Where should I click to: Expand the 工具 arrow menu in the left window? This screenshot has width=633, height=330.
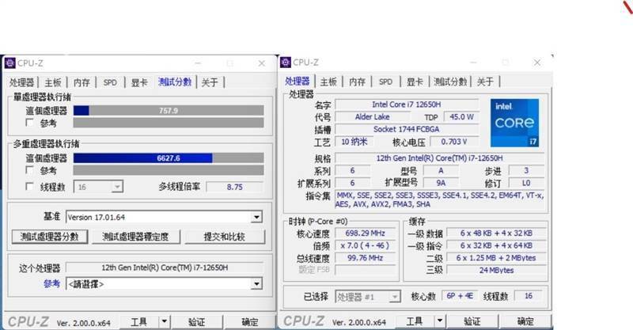point(164,322)
